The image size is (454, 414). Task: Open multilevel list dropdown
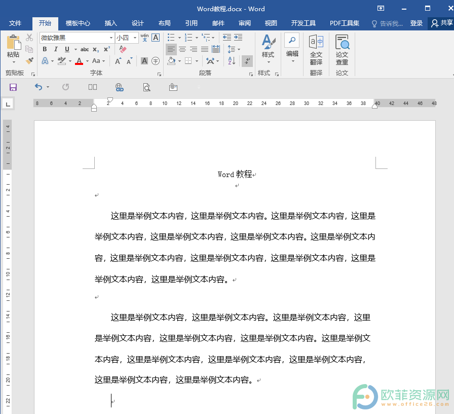click(x=213, y=38)
